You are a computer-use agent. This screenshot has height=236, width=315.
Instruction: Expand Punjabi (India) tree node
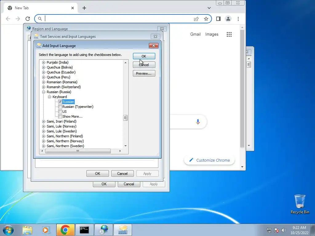pyautogui.click(x=43, y=62)
